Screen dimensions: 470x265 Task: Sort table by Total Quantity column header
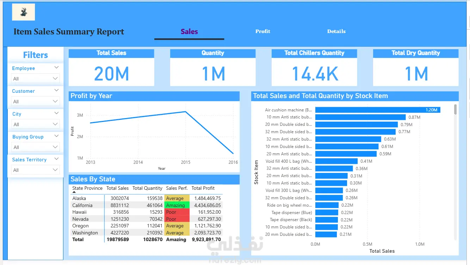147,188
